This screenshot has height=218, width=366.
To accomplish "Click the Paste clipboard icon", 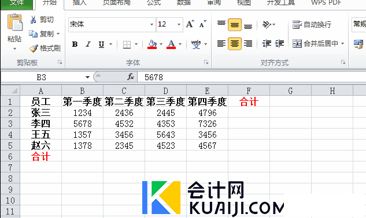I will (x=15, y=22).
